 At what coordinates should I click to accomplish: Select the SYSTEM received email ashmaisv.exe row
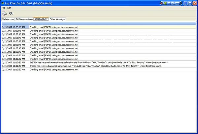coord(98,62)
